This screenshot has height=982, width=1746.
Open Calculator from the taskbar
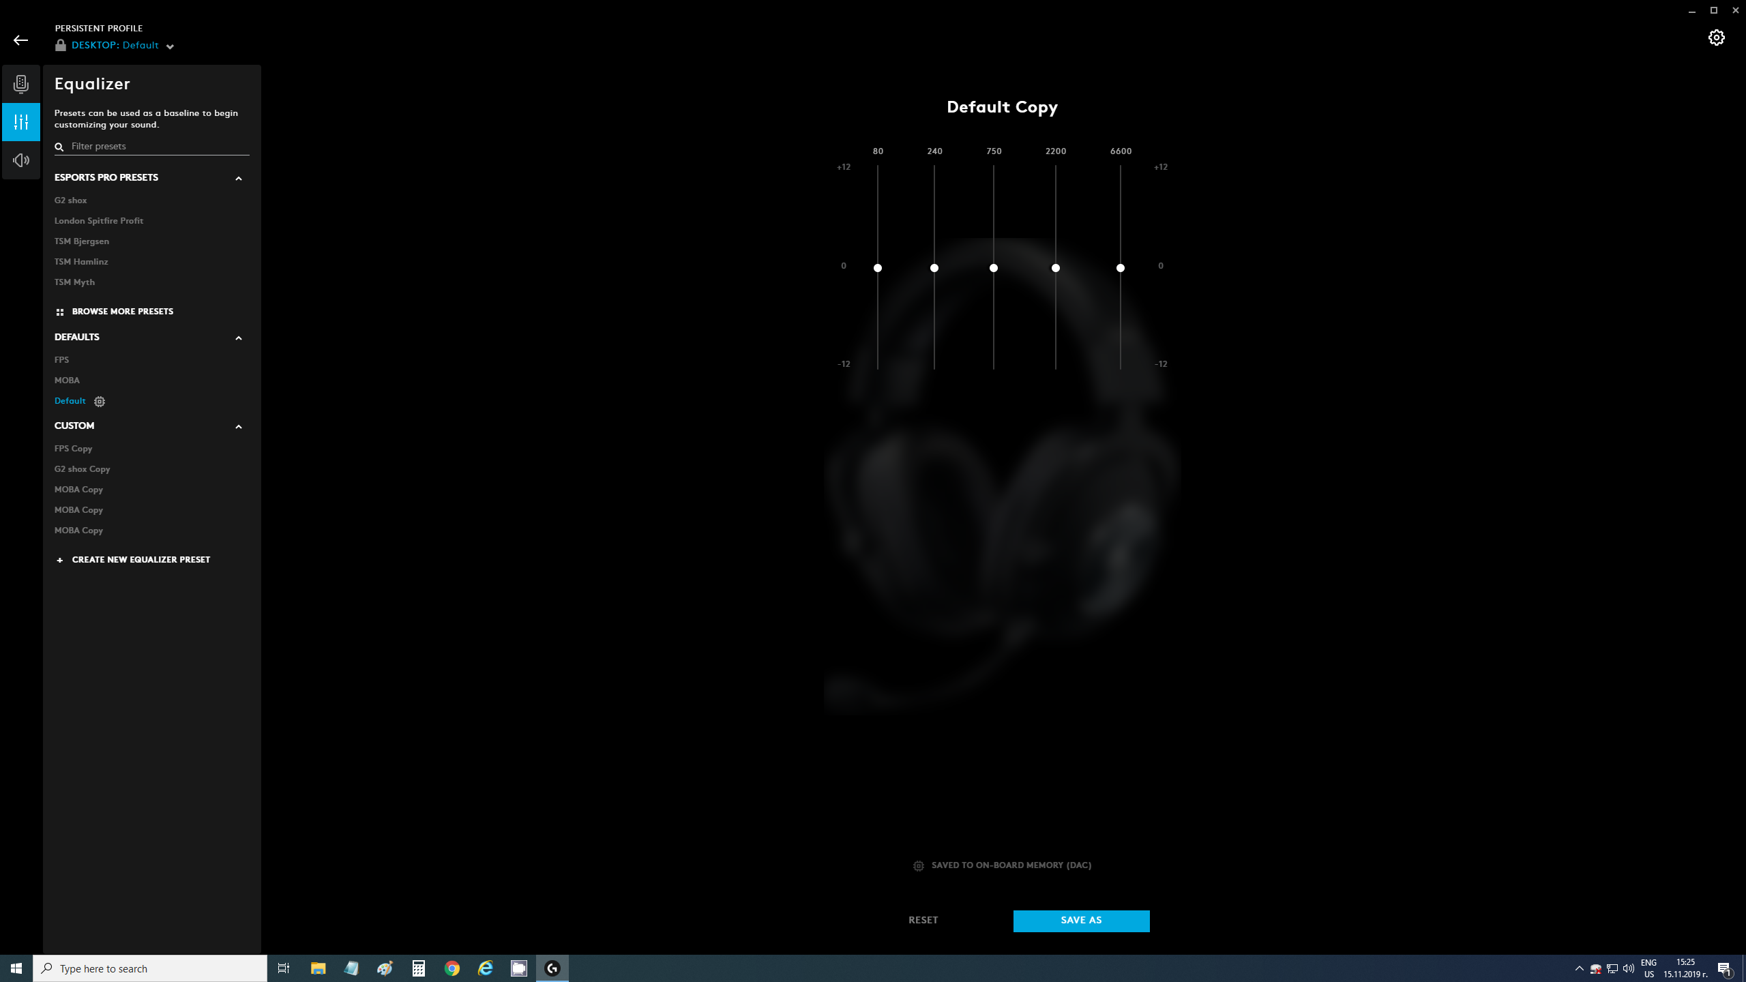[x=419, y=968]
